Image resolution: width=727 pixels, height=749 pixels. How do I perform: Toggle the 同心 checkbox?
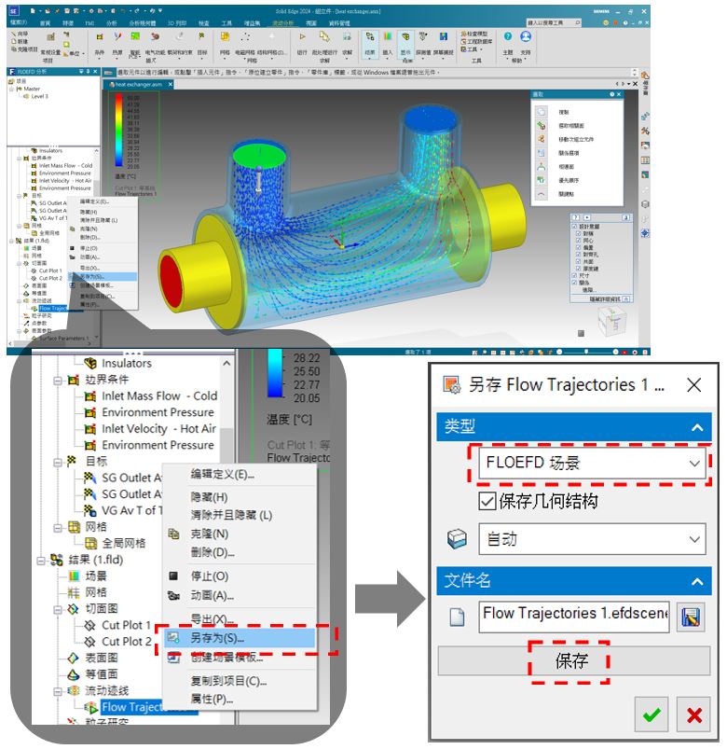[579, 241]
